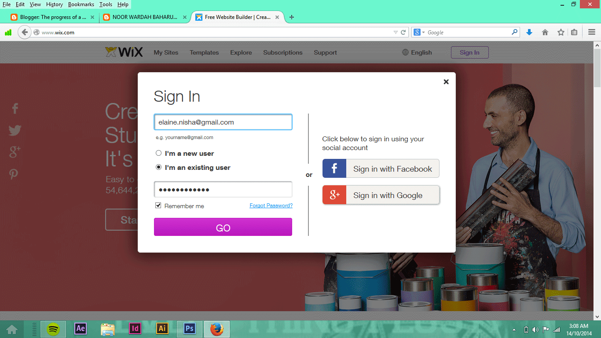Click the Facebook share icon on left side
Screen dimensions: 601x338
click(x=15, y=108)
